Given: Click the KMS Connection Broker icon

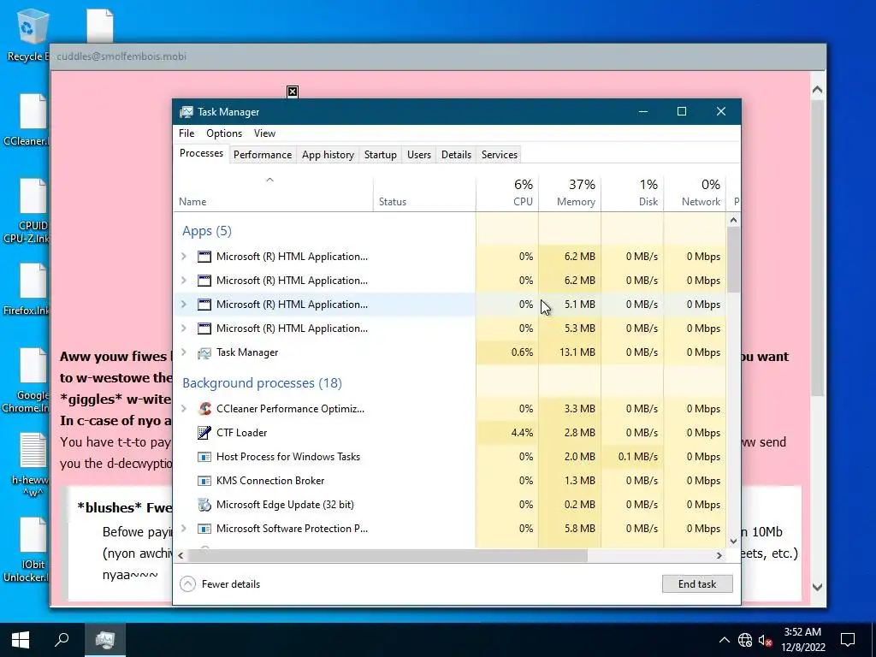Looking at the screenshot, I should [204, 481].
